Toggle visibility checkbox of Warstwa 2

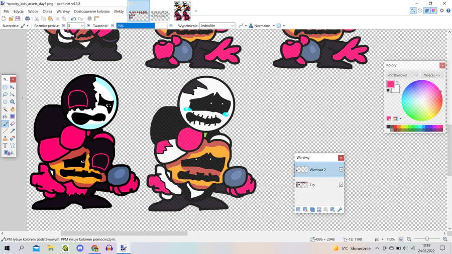point(341,169)
